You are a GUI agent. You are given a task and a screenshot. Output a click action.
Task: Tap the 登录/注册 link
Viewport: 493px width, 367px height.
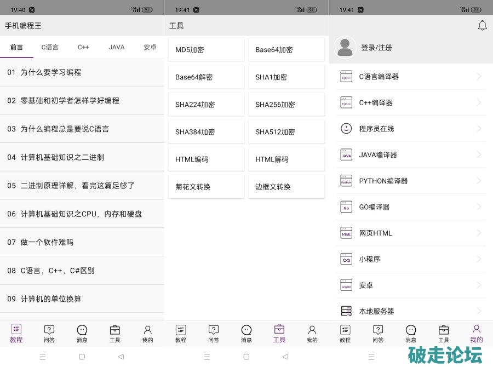click(x=377, y=48)
